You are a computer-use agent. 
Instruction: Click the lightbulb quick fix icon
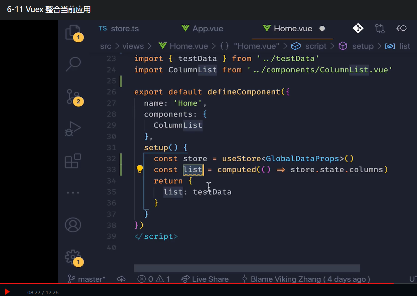pyautogui.click(x=140, y=169)
